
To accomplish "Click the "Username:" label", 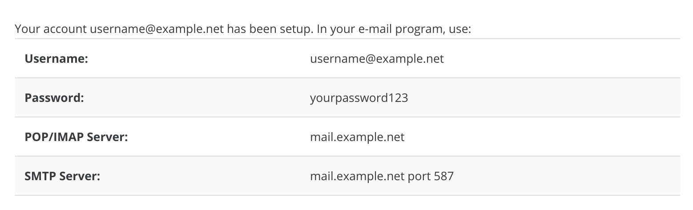I will click(x=56, y=59).
